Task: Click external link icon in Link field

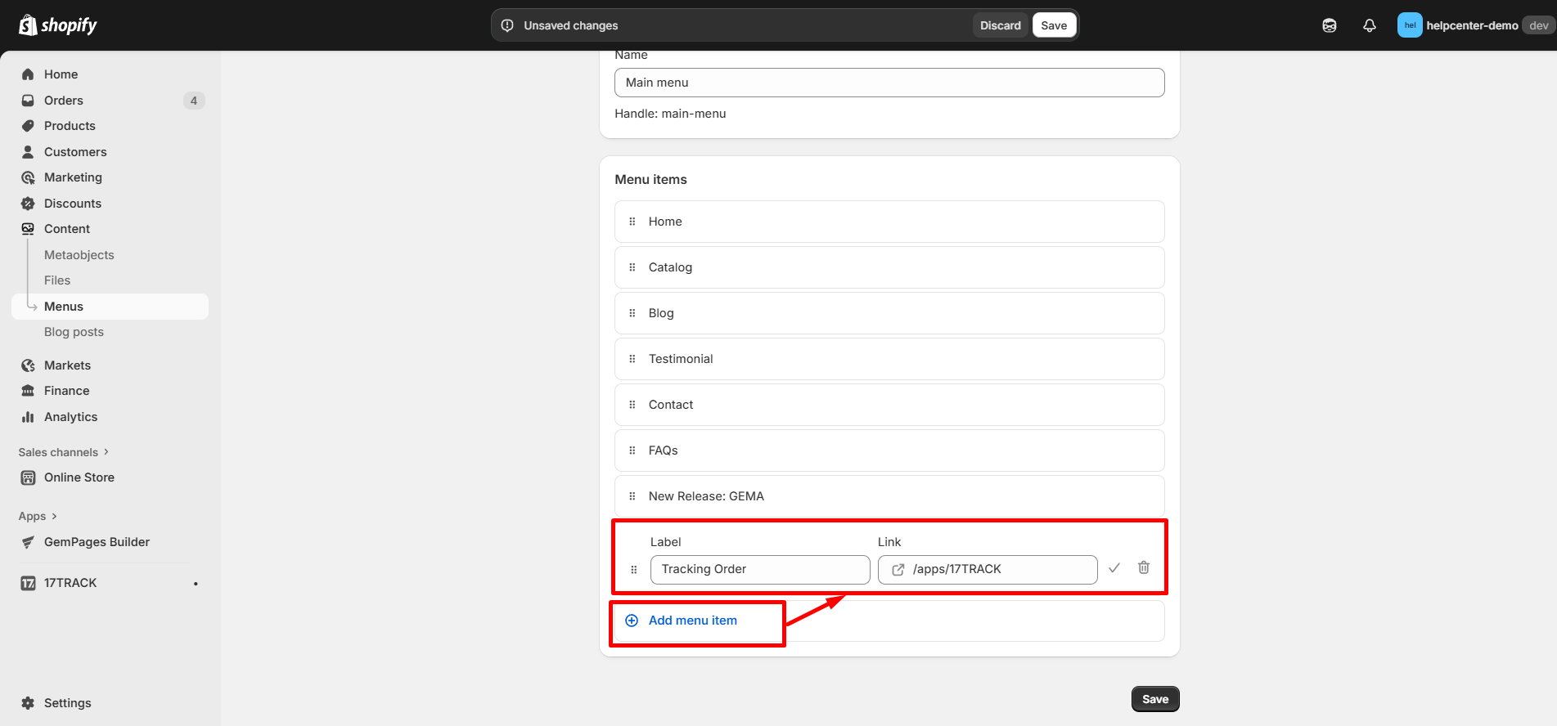Action: [898, 570]
